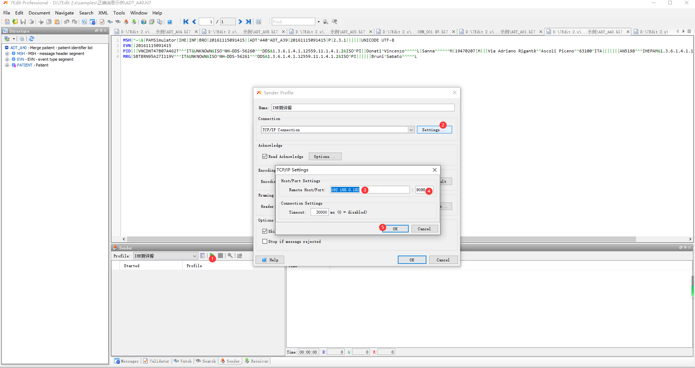Go to last message with the skip-forward arrow
Viewport: 695px width, 368px height.
pos(248,22)
